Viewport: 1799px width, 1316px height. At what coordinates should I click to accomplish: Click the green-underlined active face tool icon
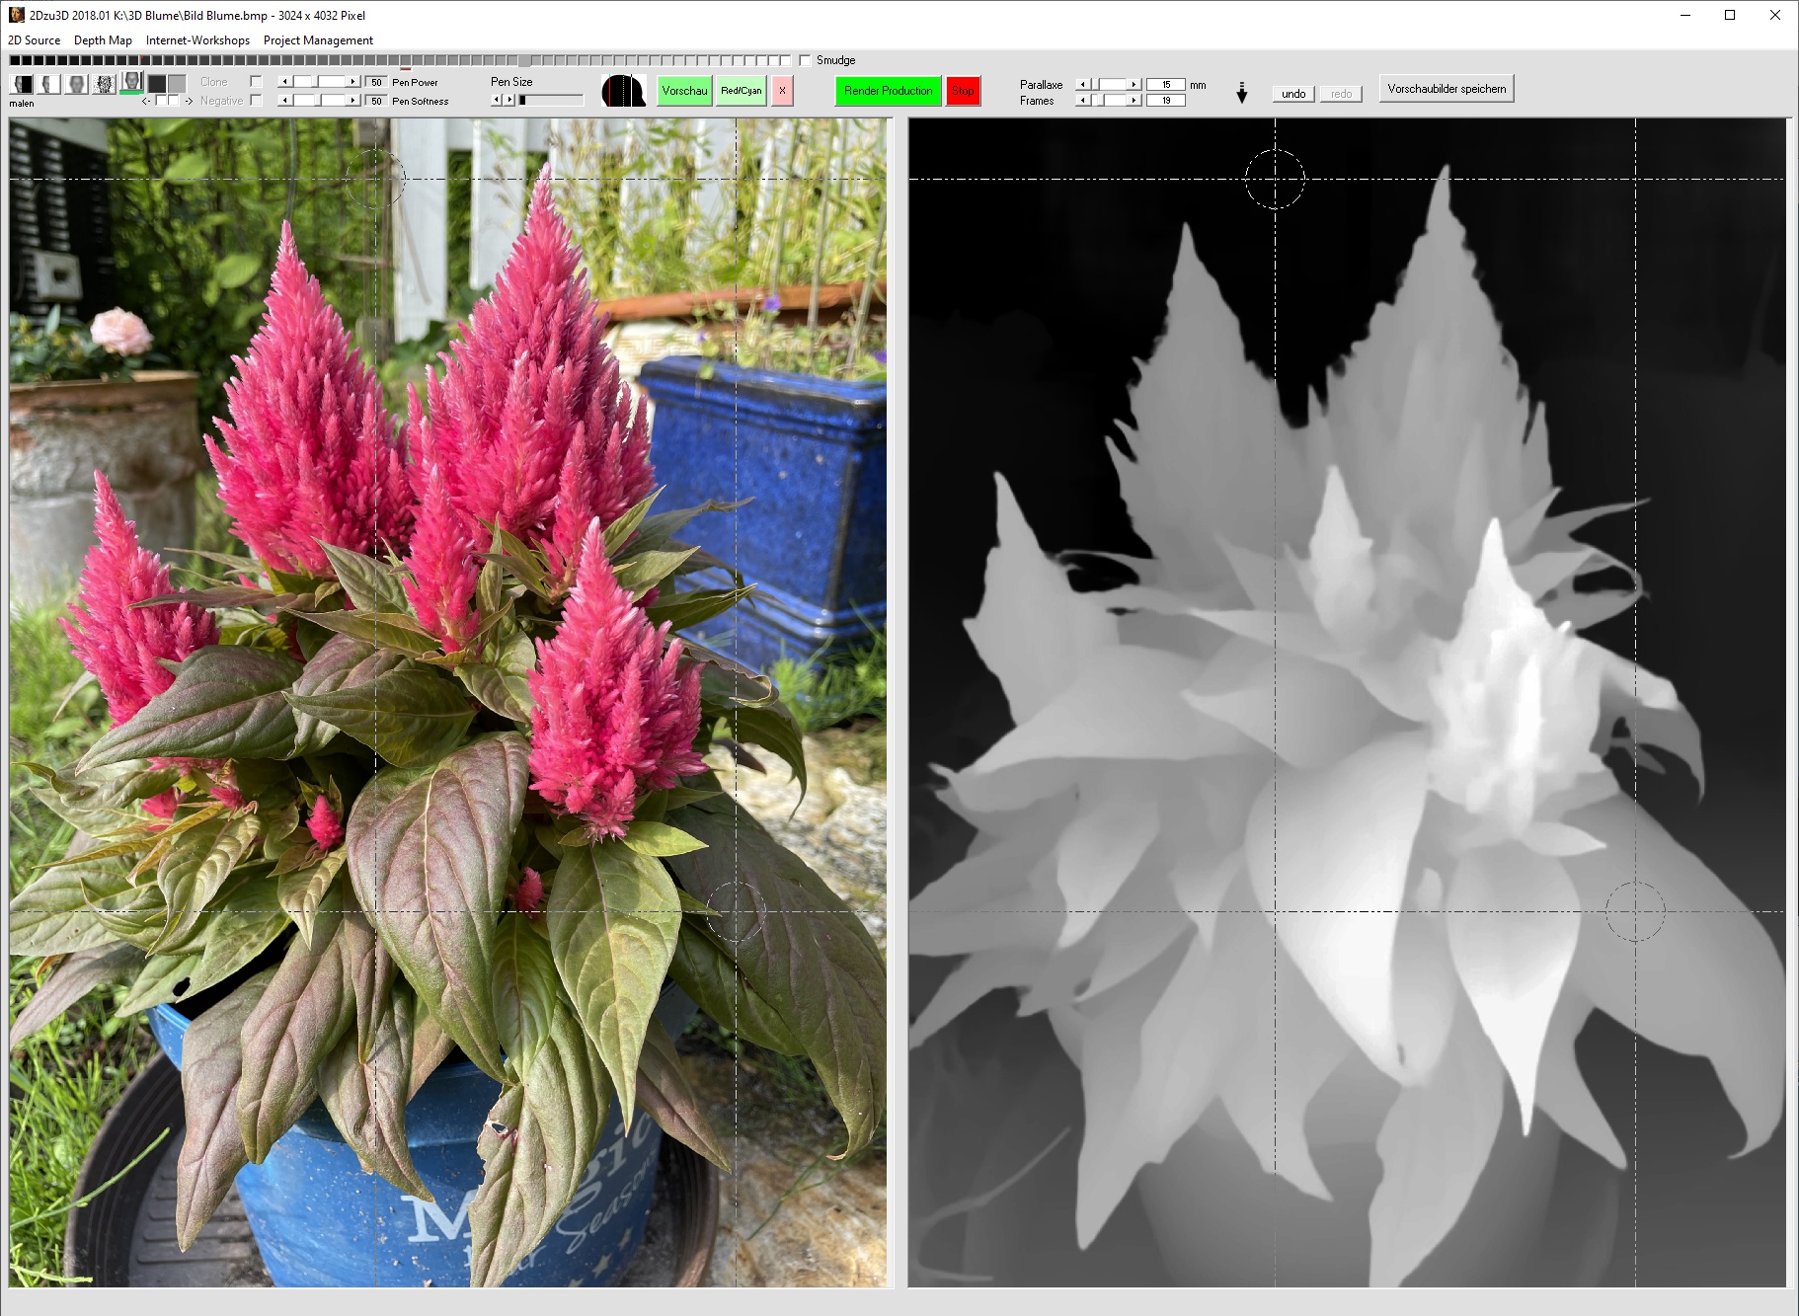[131, 83]
